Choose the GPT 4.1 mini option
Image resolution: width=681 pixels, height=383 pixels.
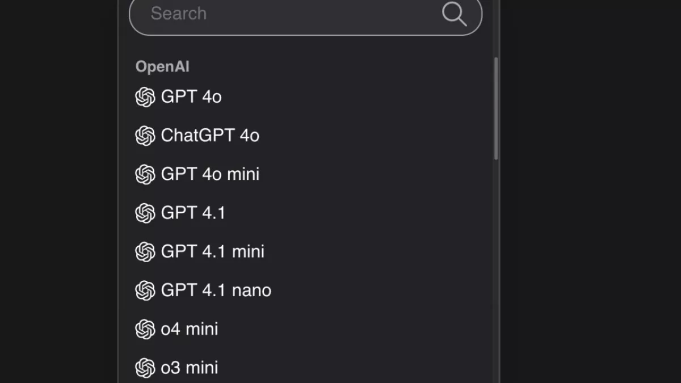coord(212,251)
